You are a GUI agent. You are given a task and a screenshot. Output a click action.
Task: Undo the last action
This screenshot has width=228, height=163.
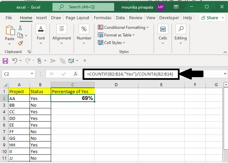15,61
